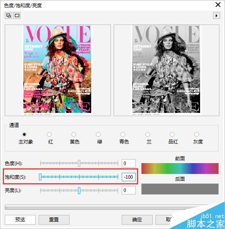Select the 青色 channel radio button
Viewport: 225px width, 229px height.
click(x=123, y=134)
